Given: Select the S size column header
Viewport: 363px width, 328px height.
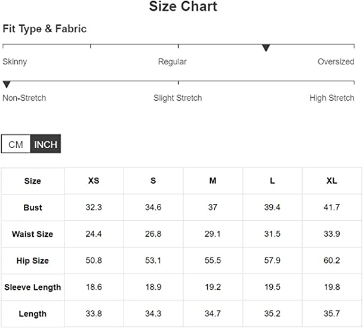Looking at the screenshot, I should [153, 181].
